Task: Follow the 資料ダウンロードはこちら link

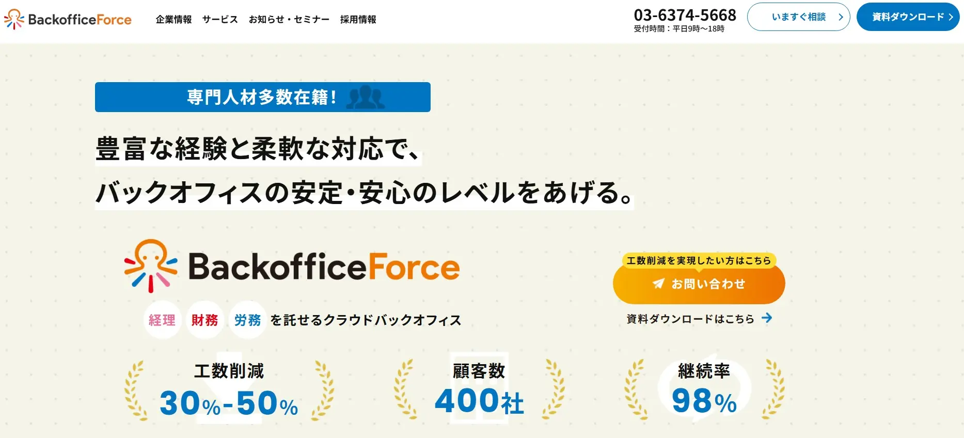Action: coord(690,319)
